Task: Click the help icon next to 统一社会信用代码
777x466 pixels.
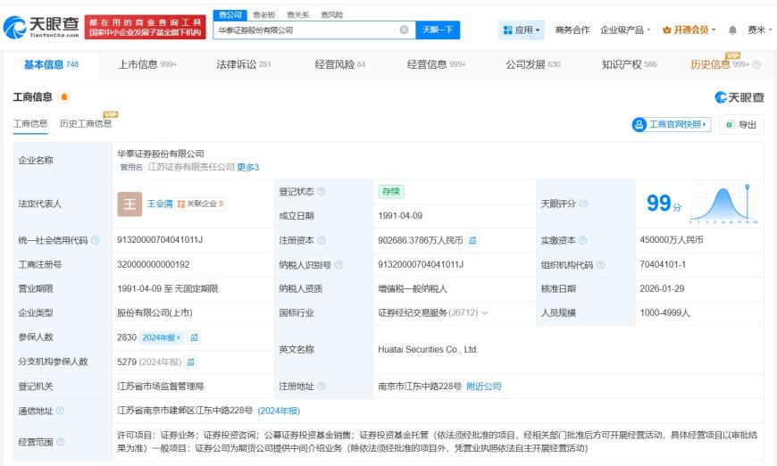Action: pyautogui.click(x=95, y=240)
